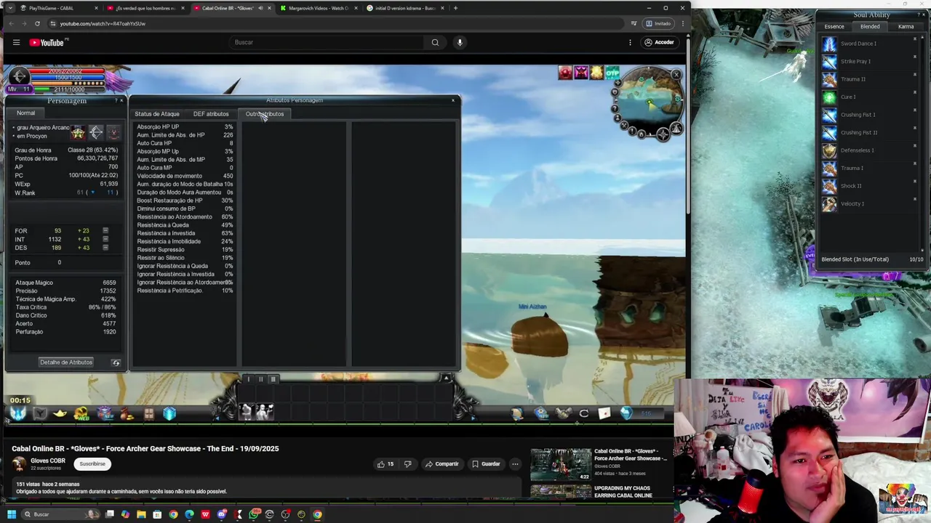Click the honor star emblem icon
Screen dimensions: 931x523
pyautogui.click(x=78, y=133)
